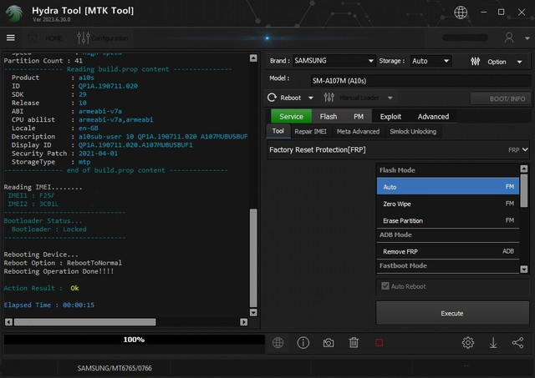This screenshot has width=535, height=378.
Task: Expand the user account dropdown arrow
Action: 527,38
